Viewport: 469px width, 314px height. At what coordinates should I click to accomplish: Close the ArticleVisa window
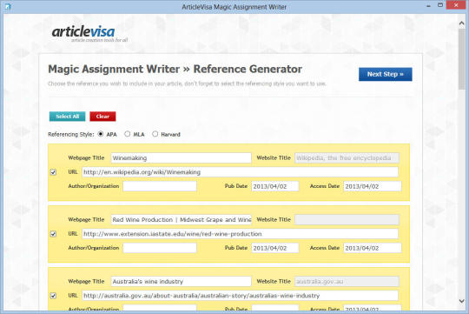pyautogui.click(x=456, y=5)
